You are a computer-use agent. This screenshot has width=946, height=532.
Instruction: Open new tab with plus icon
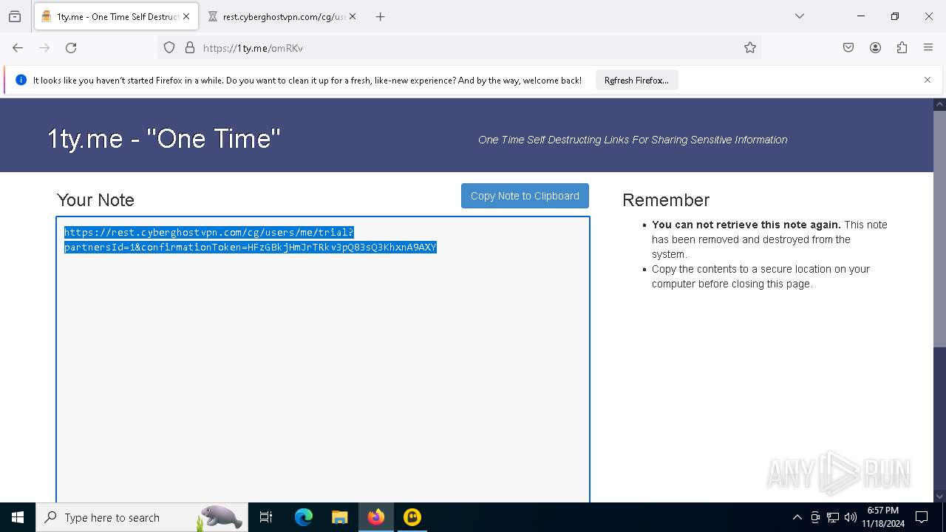click(380, 16)
